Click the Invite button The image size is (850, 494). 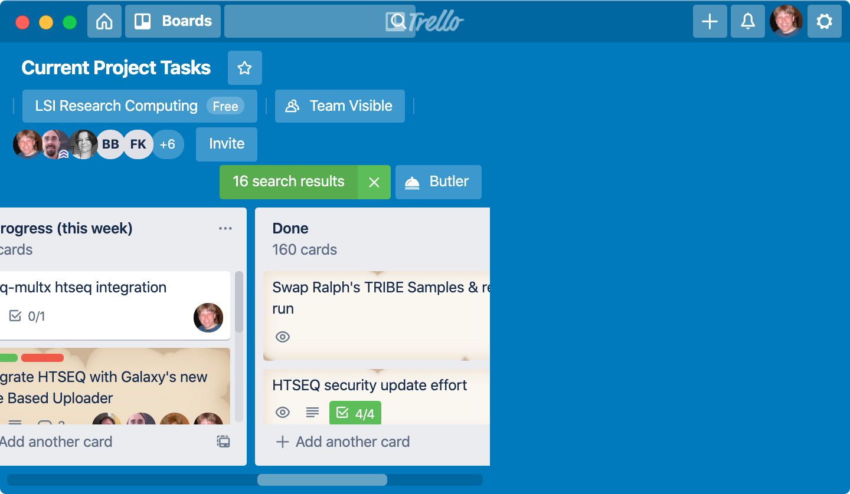coord(227,144)
